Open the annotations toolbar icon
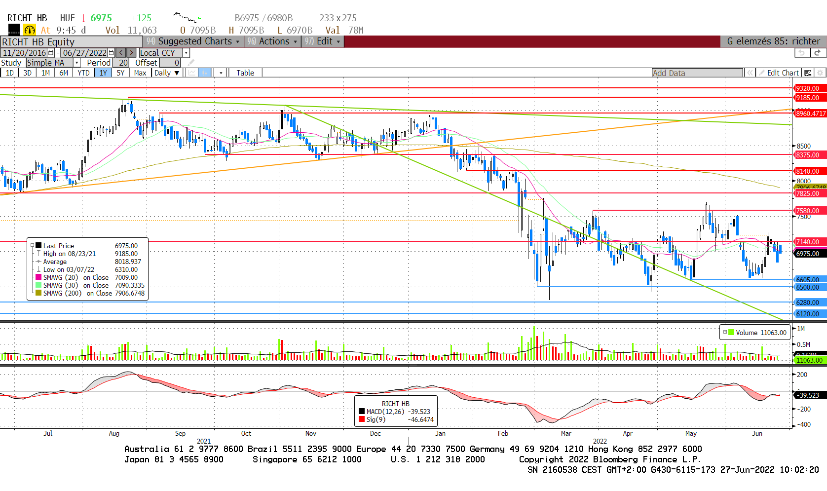The image size is (827, 491). click(808, 73)
